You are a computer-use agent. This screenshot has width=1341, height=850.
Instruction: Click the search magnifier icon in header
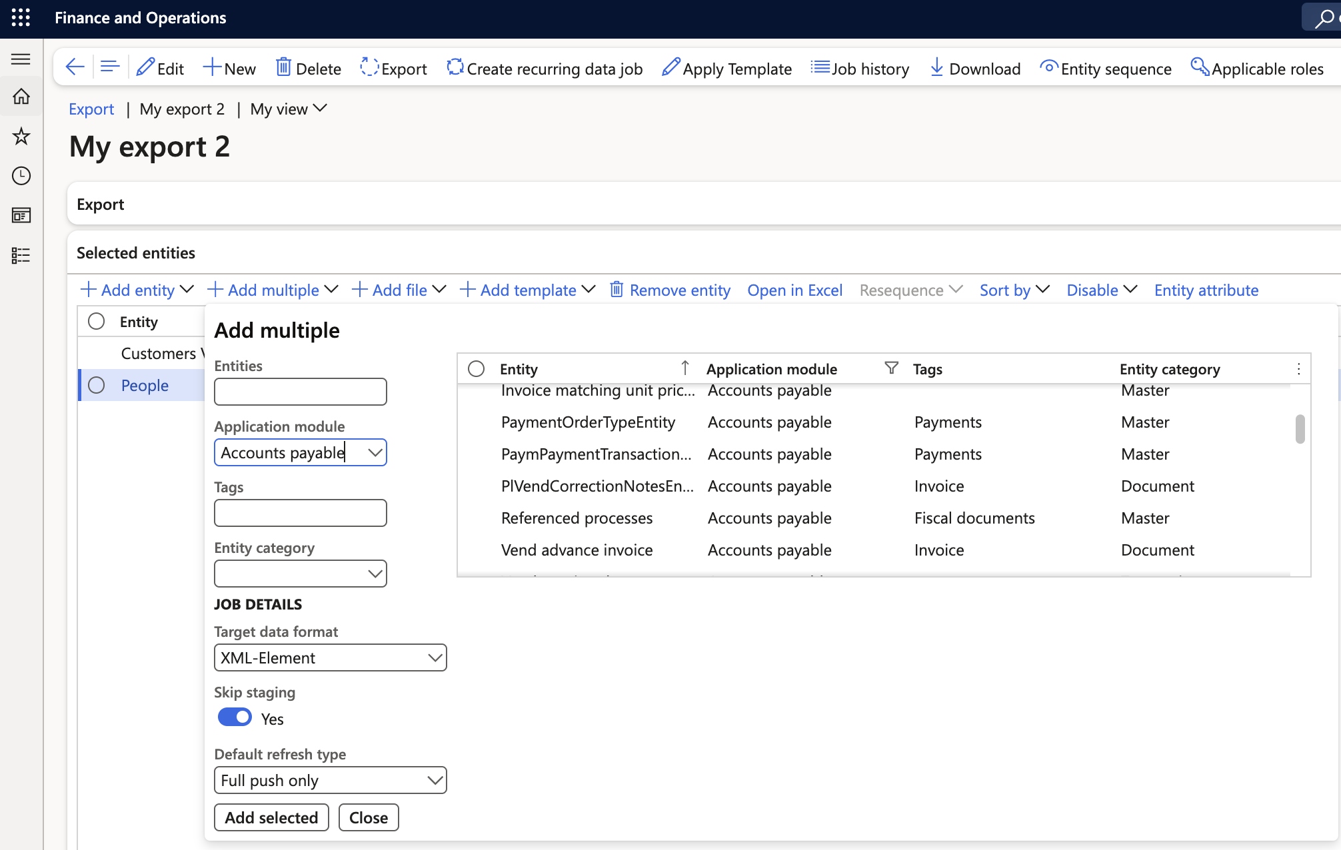[x=1324, y=18]
